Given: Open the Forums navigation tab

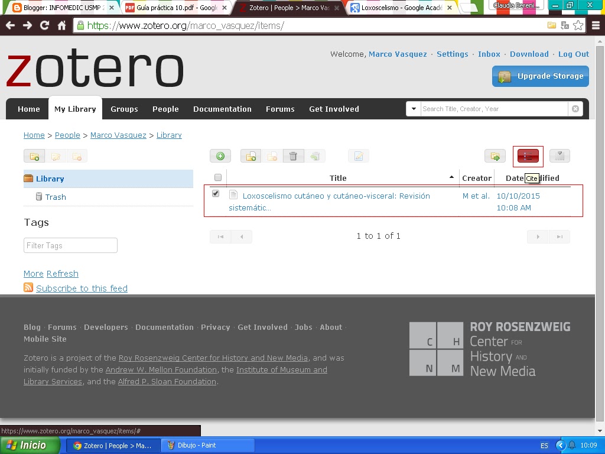Looking at the screenshot, I should click(x=280, y=109).
